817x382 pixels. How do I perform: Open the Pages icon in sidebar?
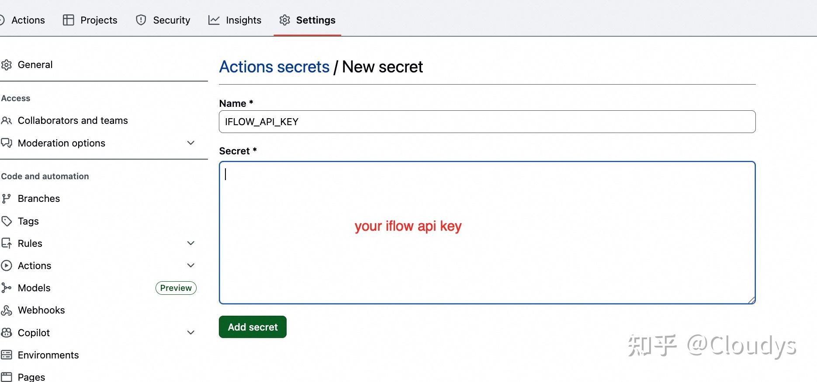(x=7, y=376)
